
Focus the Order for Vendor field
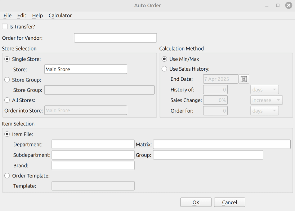[115, 38]
